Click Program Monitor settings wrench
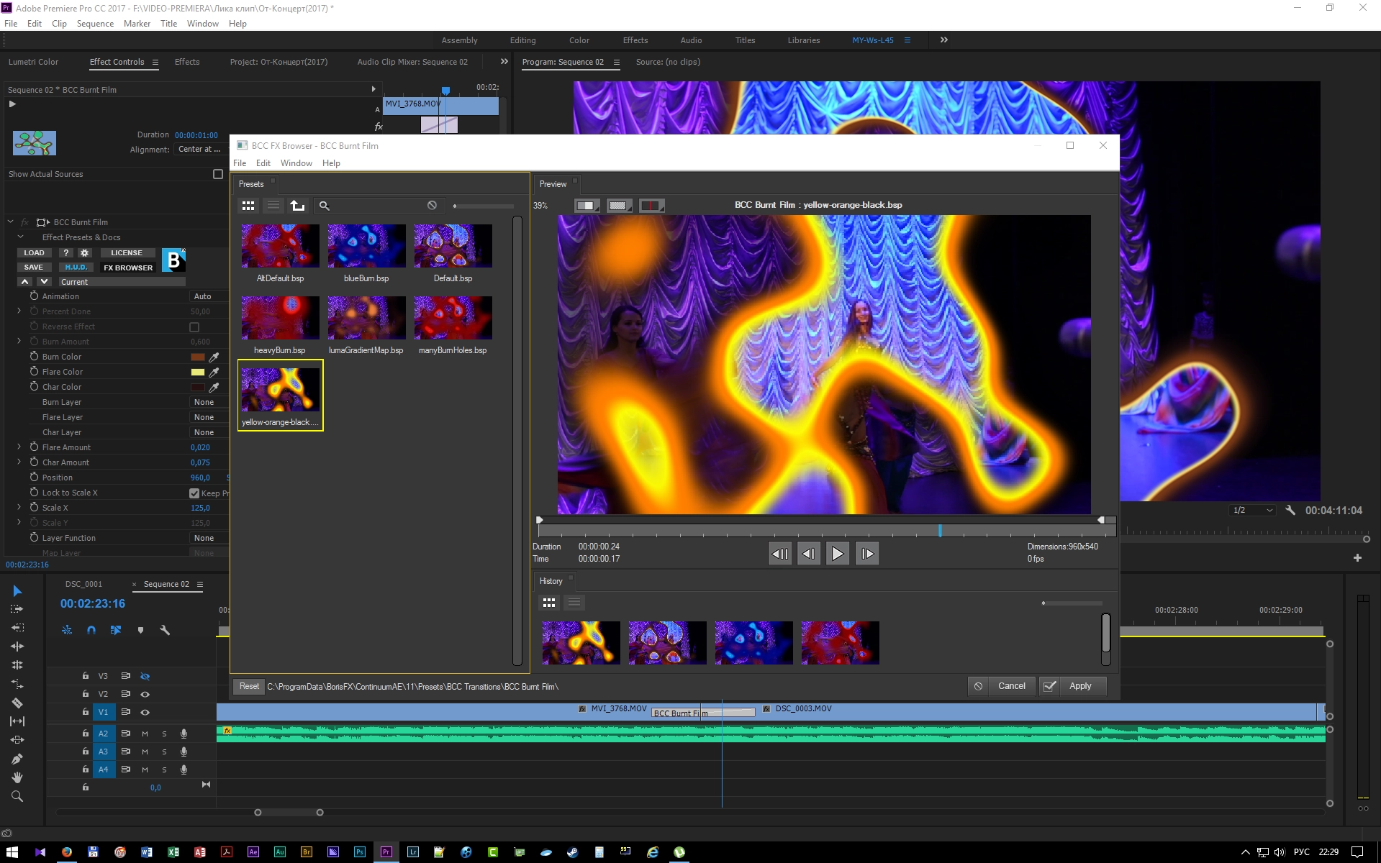1381x863 pixels. tap(1290, 510)
